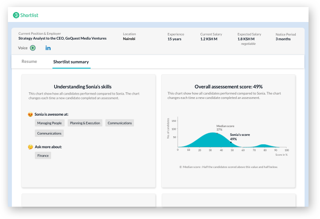Click the Overall assessement score: 49% heading

[x=229, y=87]
